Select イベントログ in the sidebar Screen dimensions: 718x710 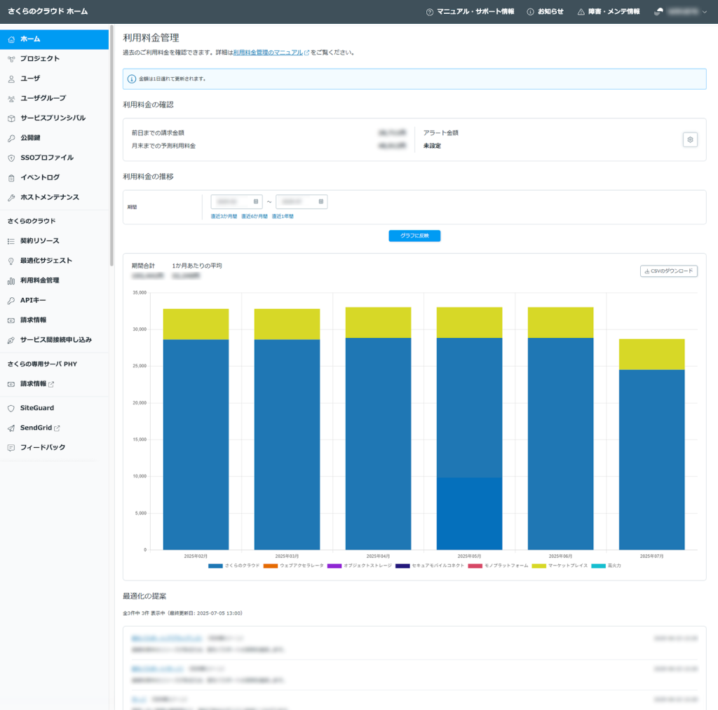point(40,177)
